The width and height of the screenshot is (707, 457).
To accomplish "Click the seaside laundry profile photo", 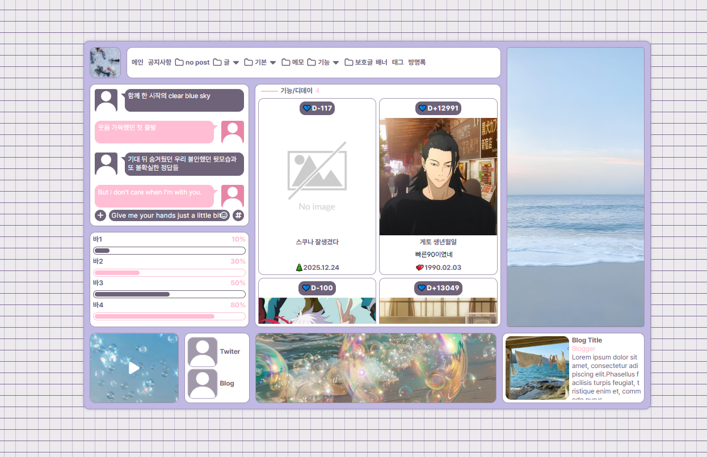I will point(537,368).
